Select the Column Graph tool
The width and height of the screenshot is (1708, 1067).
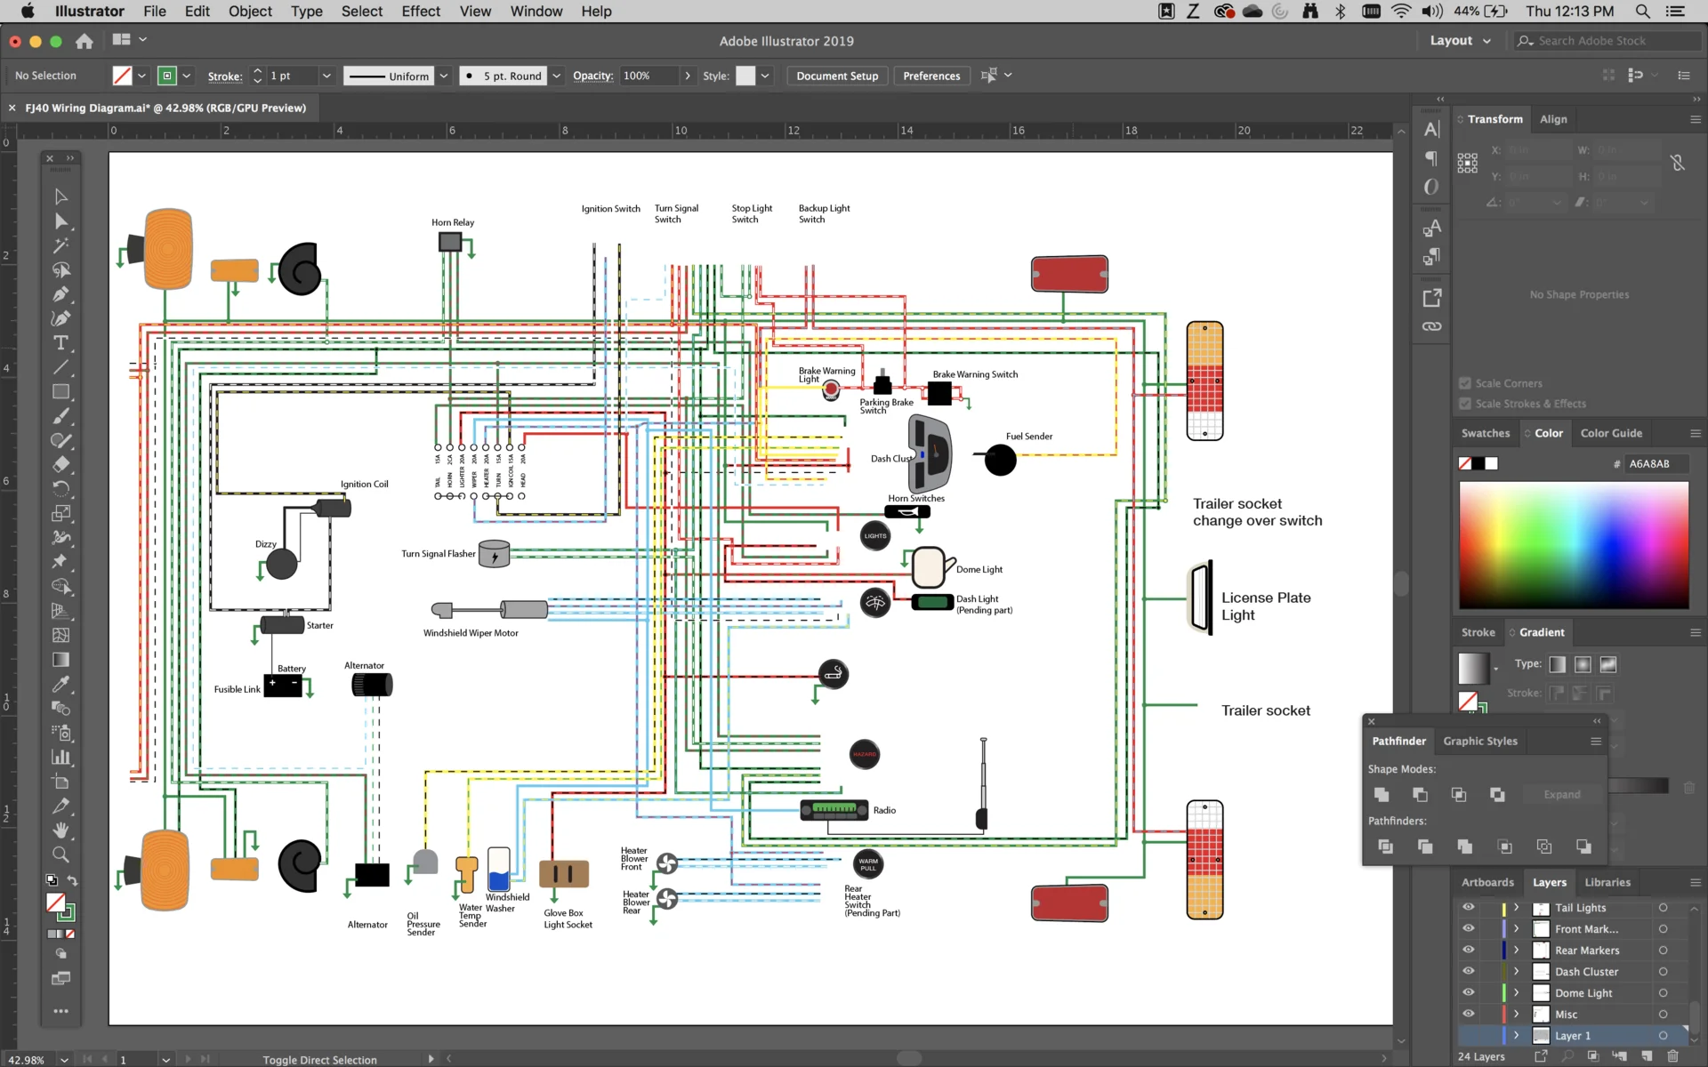pyautogui.click(x=60, y=757)
